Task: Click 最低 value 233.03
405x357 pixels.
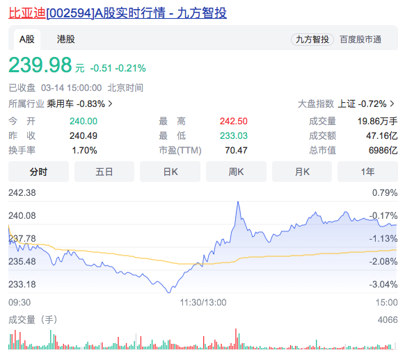Action: [x=234, y=135]
